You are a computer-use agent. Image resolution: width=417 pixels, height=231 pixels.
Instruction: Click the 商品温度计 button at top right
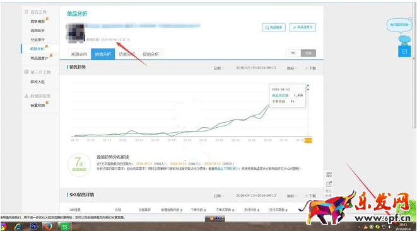click(x=303, y=27)
